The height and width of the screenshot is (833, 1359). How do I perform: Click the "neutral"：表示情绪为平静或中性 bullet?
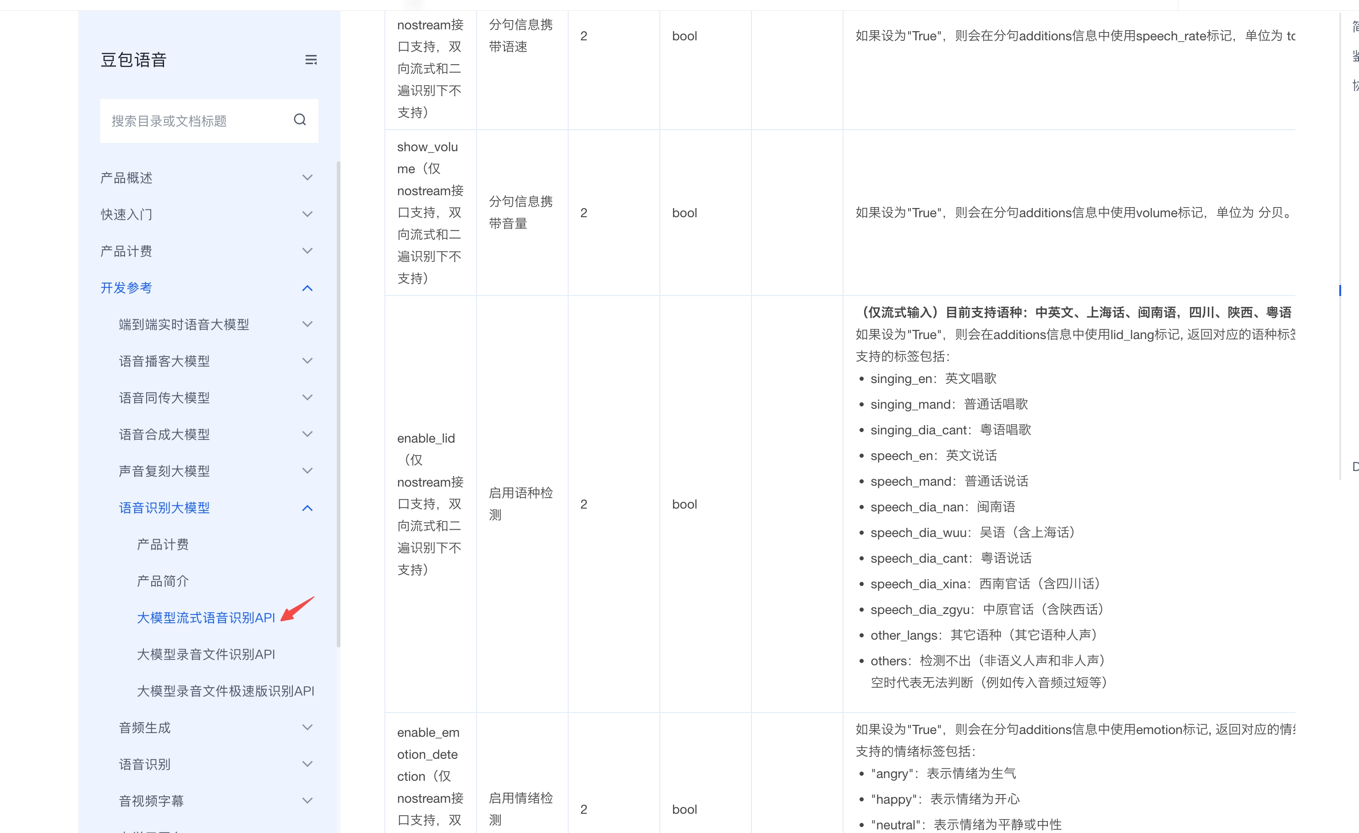coord(966,825)
